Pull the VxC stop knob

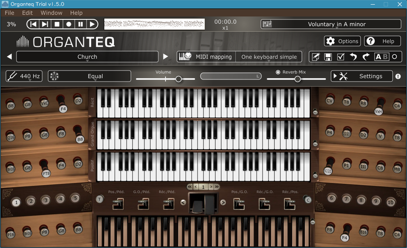click(44, 103)
